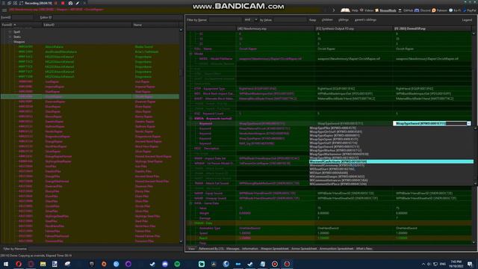478x269 pixels.
Task: Select the highlighted cyan keyword list entry
Action: coord(391,161)
